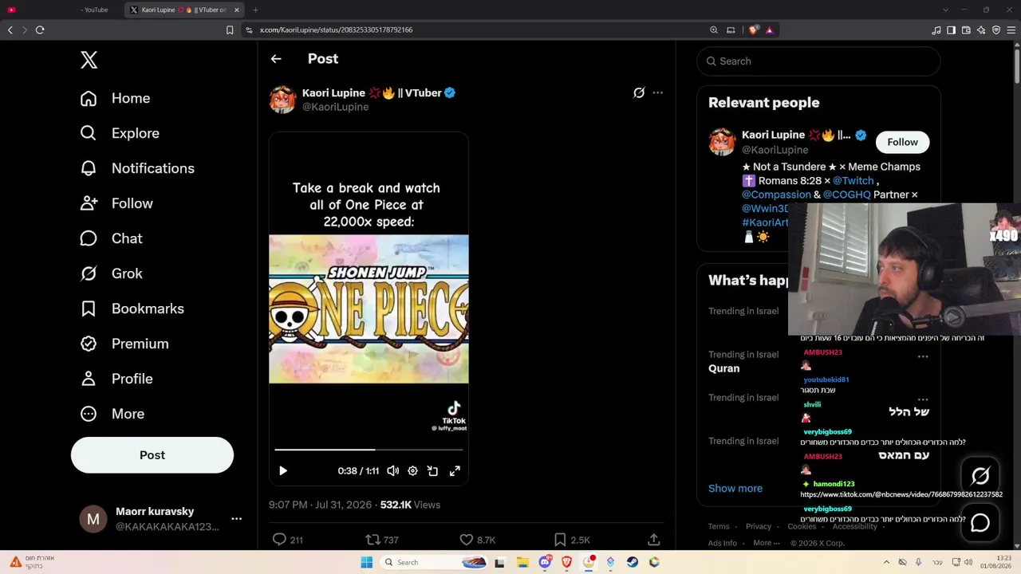Viewport: 1021px width, 574px height.
Task: Open the @COGHQ link in the bio
Action: 847,195
